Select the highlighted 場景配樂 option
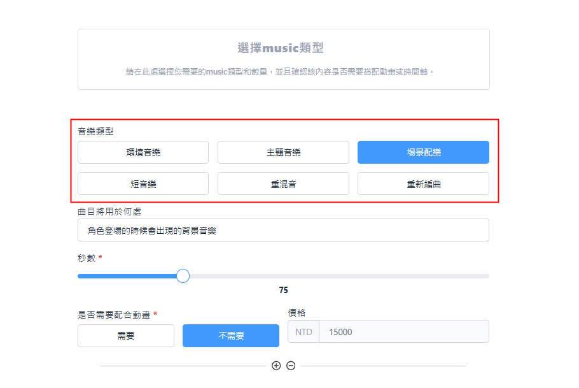Image resolution: width=579 pixels, height=388 pixels. click(x=423, y=152)
